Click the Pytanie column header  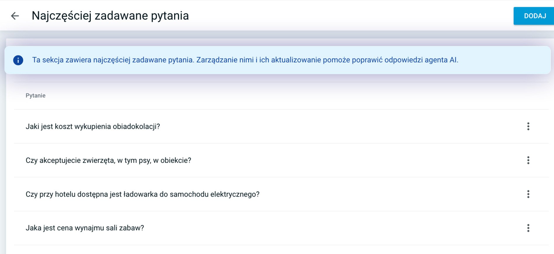(36, 96)
